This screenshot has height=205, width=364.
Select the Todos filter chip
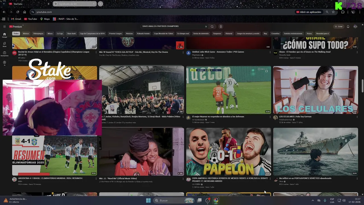[16, 34]
